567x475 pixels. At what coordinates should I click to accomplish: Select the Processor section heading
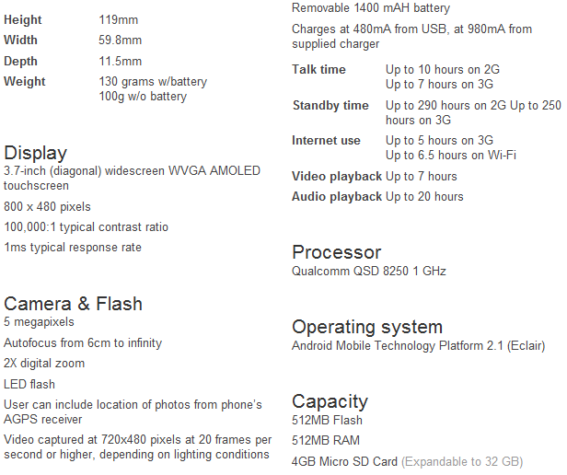(x=336, y=252)
